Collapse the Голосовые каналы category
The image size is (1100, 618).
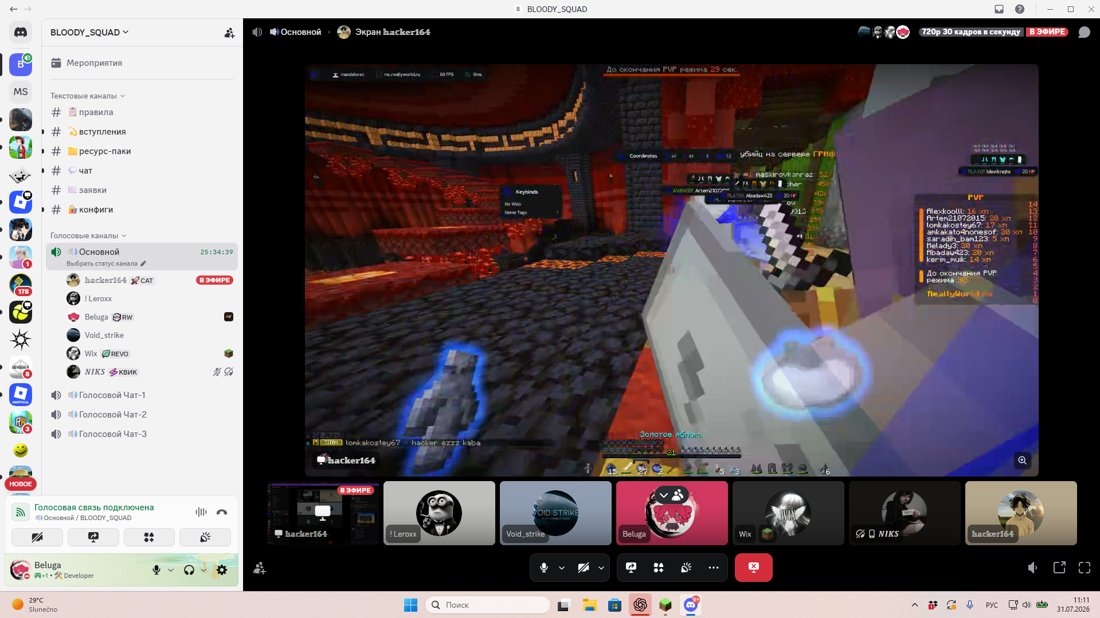(x=88, y=235)
